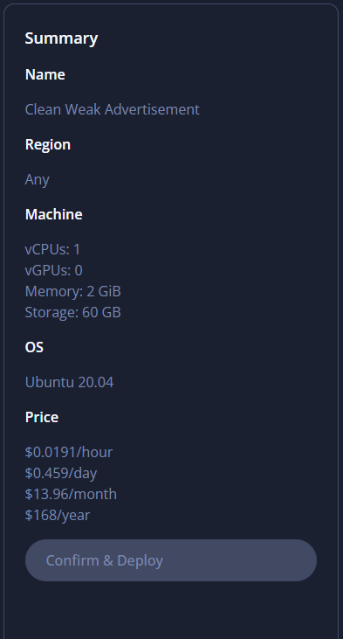Click the Machine section heading
This screenshot has width=343, height=639.
tap(54, 214)
